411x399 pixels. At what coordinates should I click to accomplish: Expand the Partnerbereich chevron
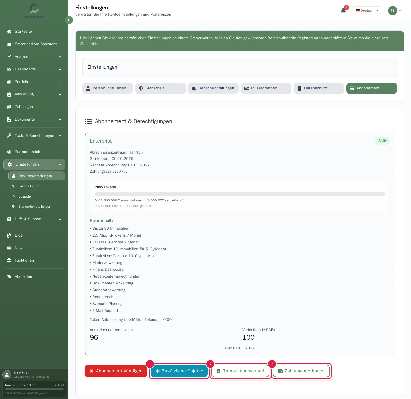click(60, 152)
